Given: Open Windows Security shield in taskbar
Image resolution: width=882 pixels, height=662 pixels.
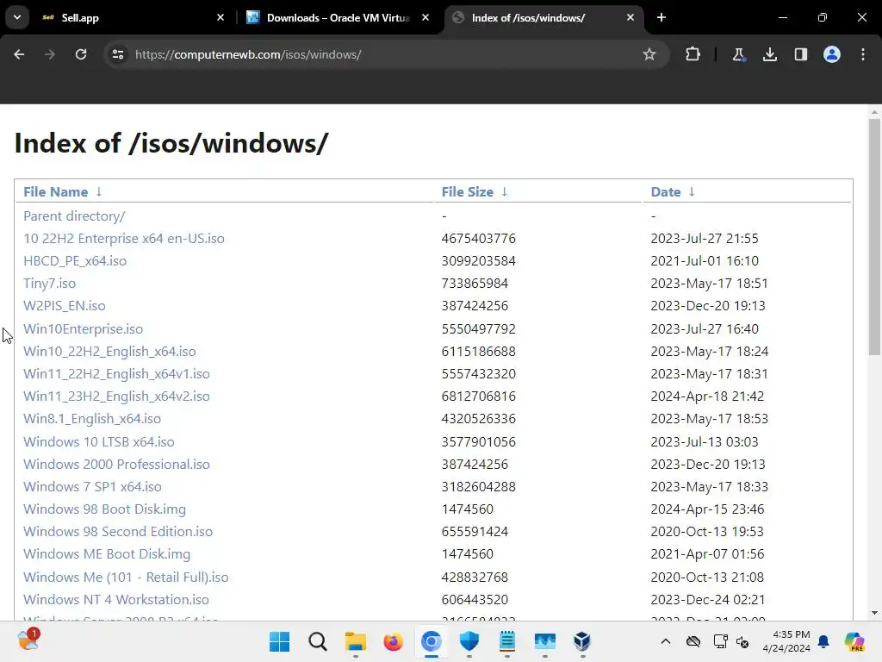Looking at the screenshot, I should click(x=469, y=641).
